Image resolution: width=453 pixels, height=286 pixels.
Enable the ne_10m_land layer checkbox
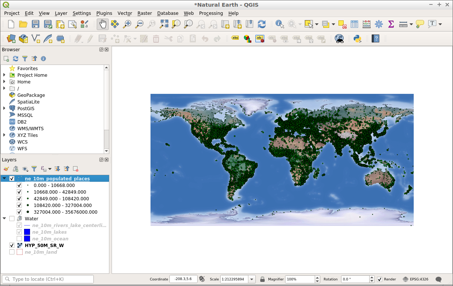[12, 252]
